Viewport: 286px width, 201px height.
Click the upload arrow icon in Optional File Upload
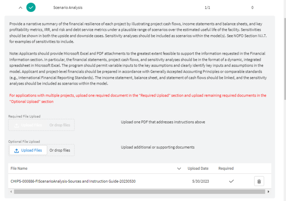pyautogui.click(x=16, y=150)
